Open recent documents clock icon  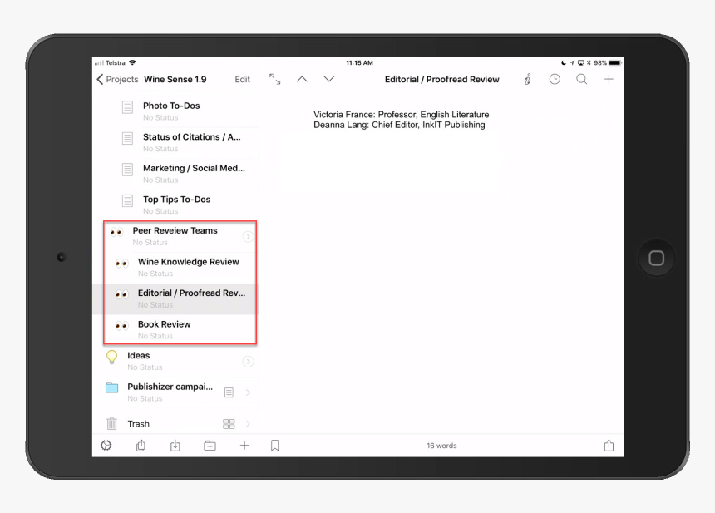coord(555,79)
